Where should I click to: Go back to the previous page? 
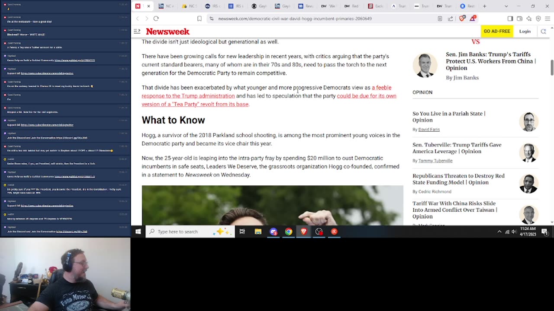[x=138, y=19]
